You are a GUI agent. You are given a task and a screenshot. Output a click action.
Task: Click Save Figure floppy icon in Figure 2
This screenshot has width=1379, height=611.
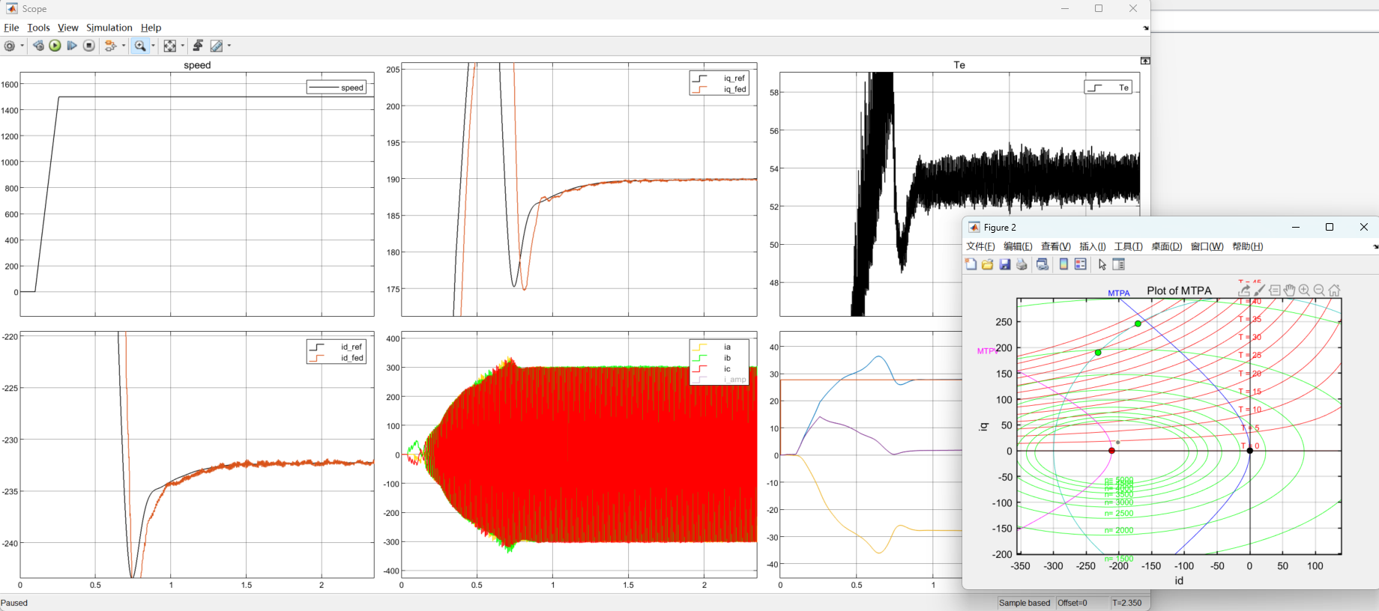1004,264
